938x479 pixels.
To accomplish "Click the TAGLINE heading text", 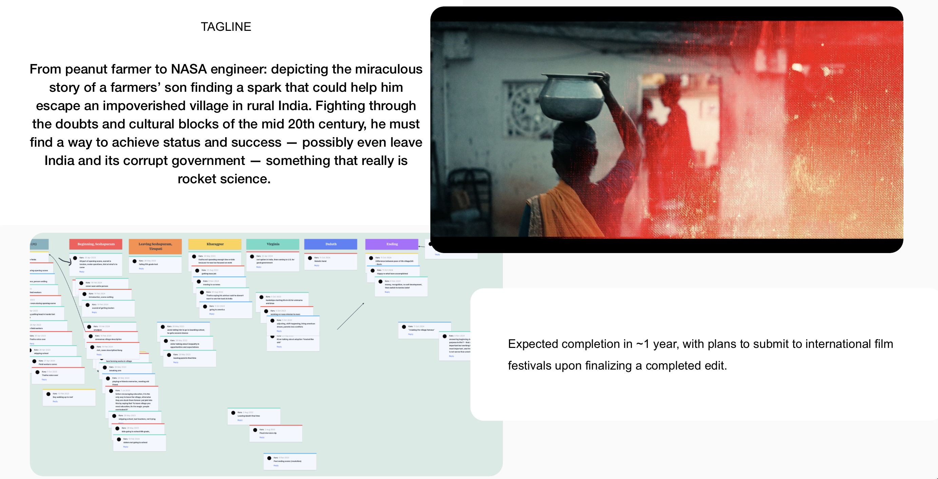I will click(x=226, y=26).
